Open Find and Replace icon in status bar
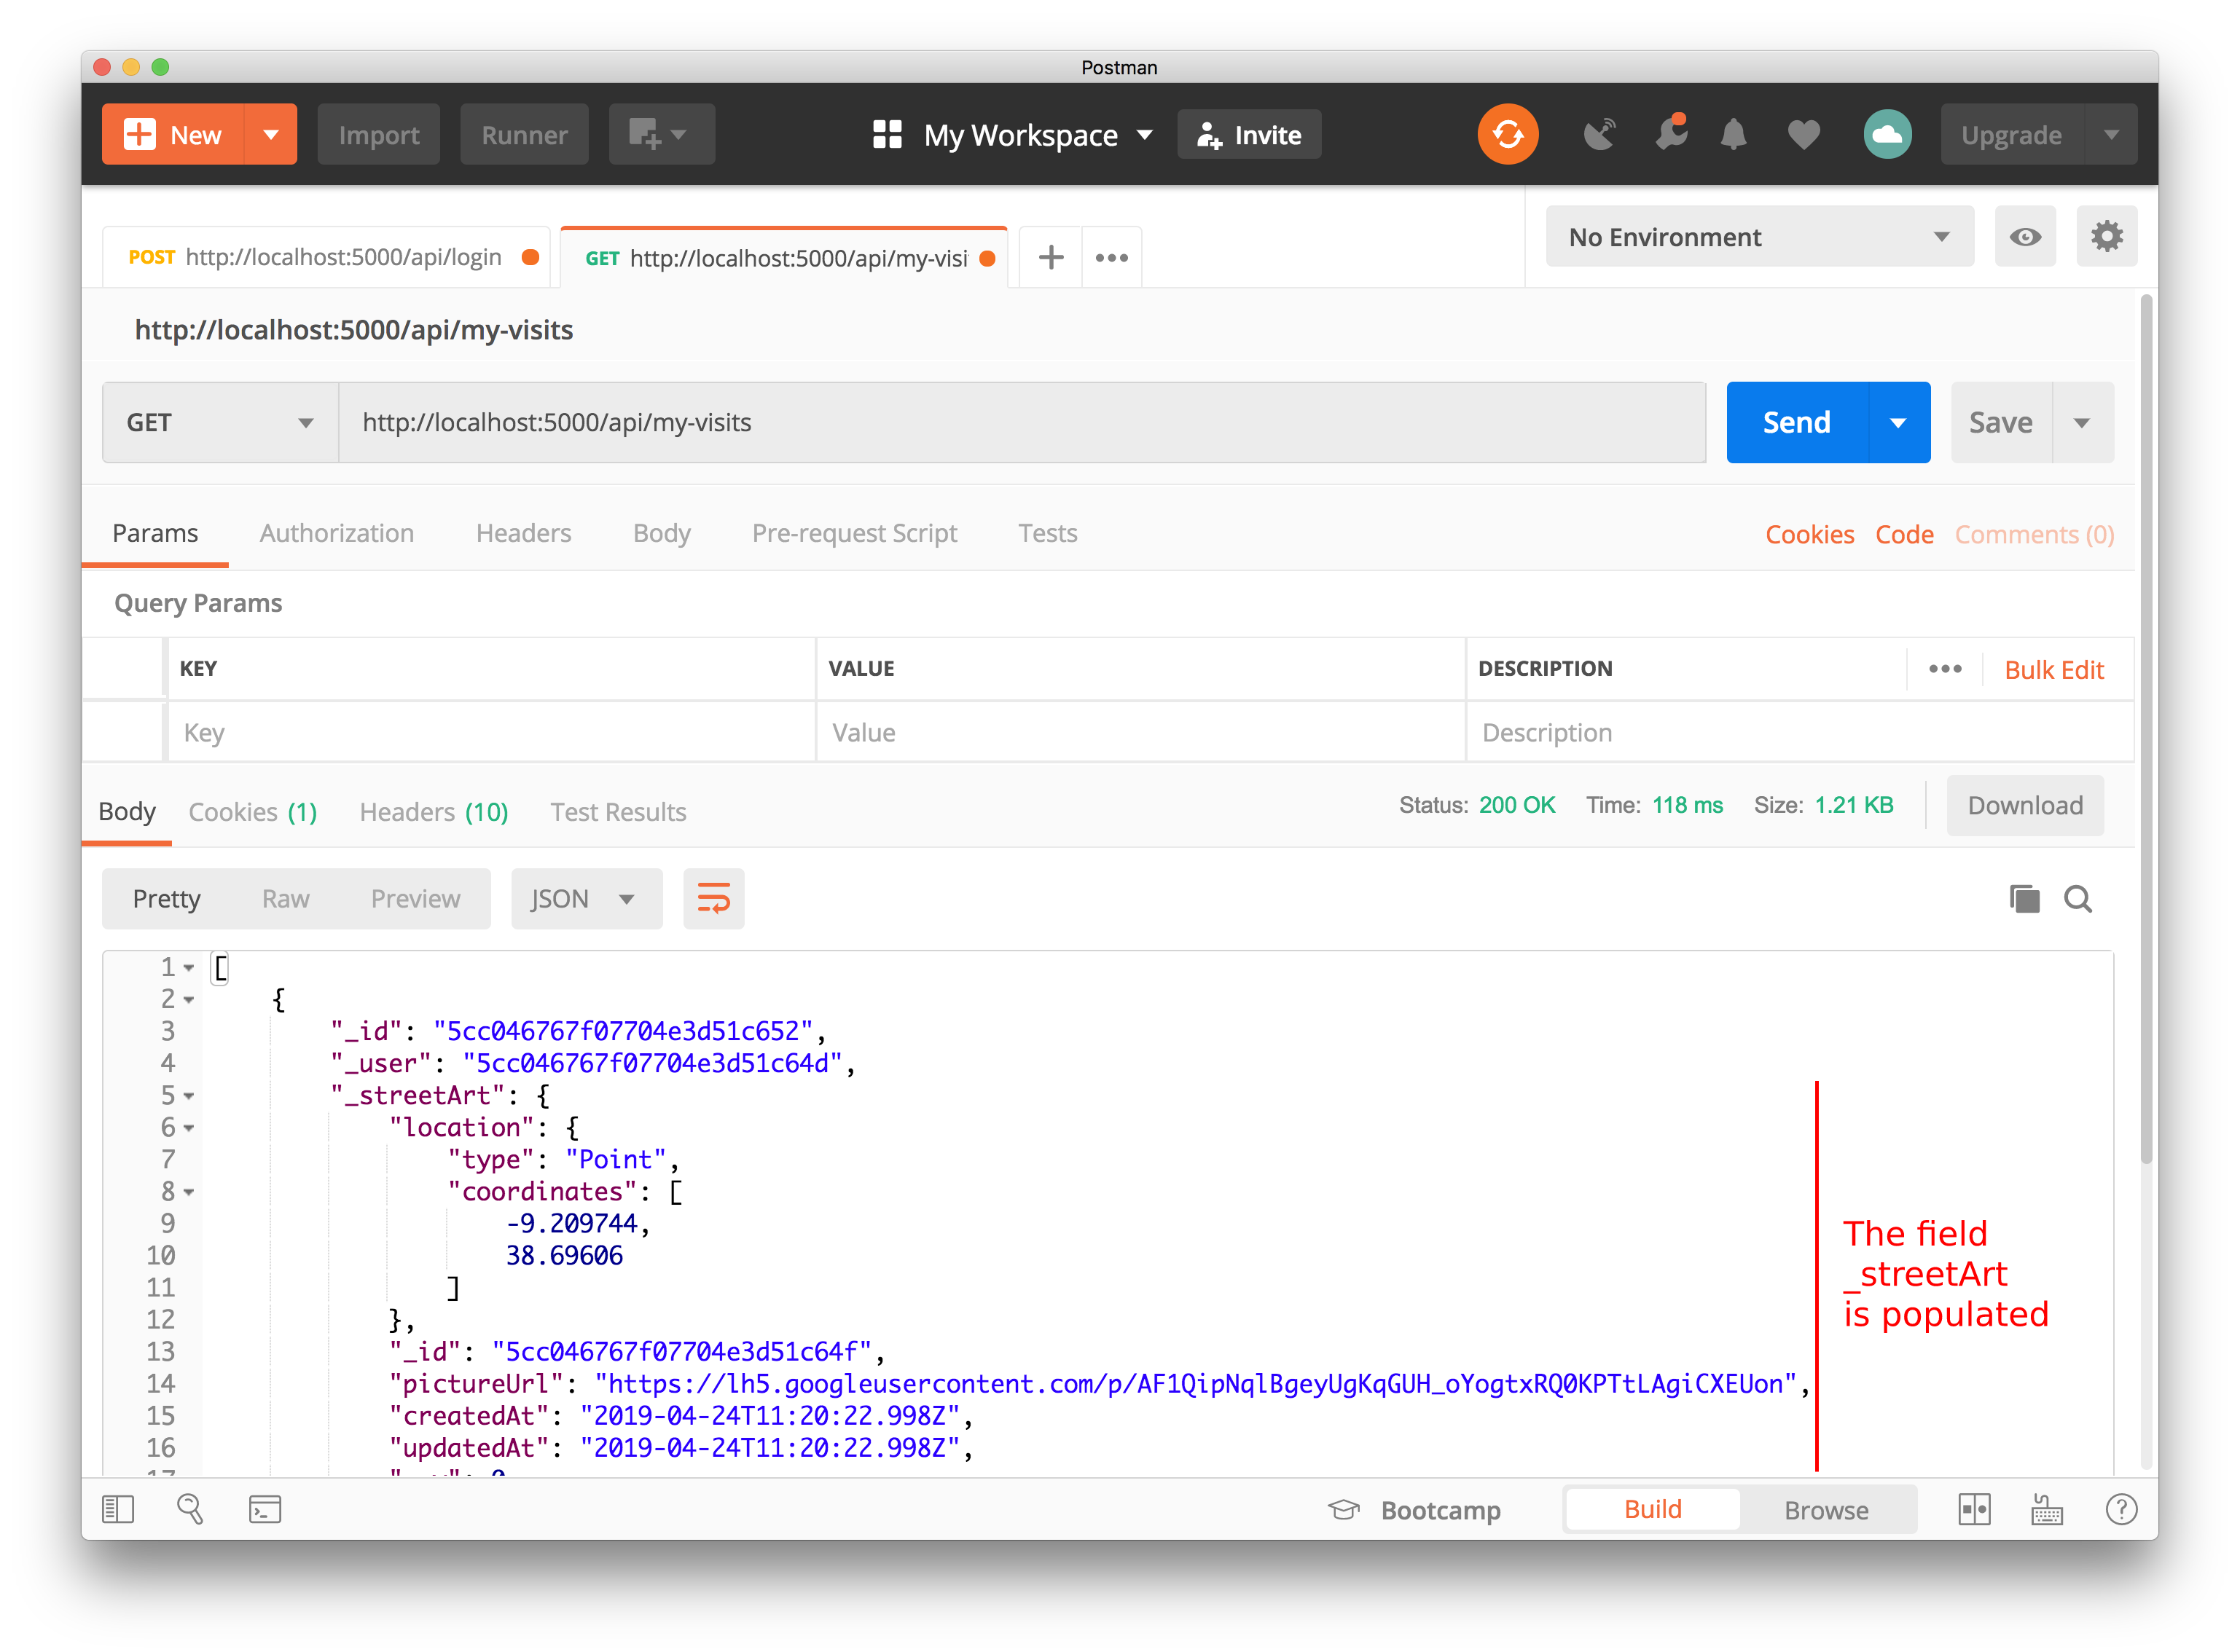 tap(190, 1510)
